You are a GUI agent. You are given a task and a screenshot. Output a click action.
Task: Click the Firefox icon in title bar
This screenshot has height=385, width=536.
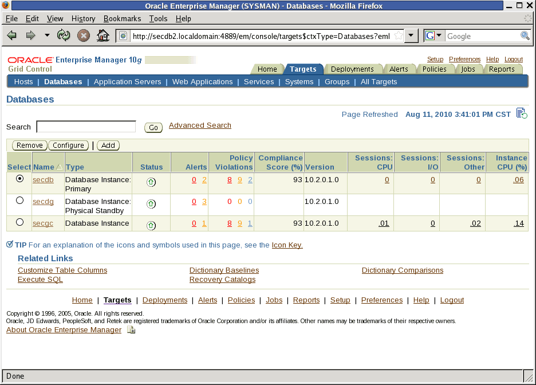pos(6,5)
